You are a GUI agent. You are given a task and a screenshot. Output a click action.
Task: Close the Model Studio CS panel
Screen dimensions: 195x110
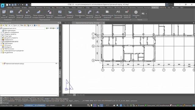click(x=60, y=23)
